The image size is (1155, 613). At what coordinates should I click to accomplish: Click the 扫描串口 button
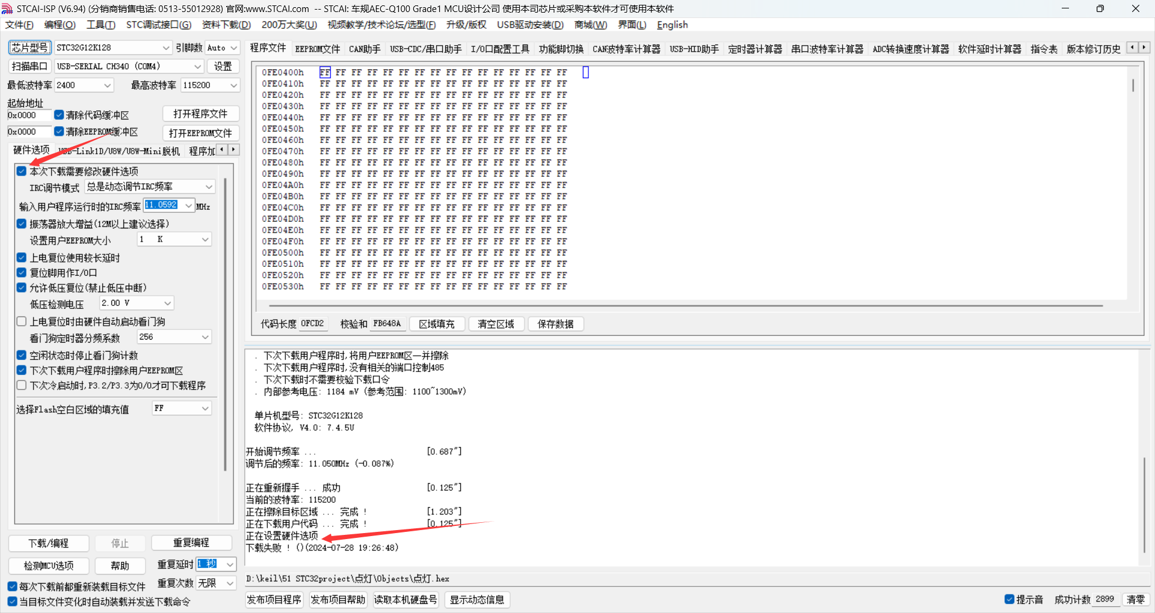click(x=29, y=66)
